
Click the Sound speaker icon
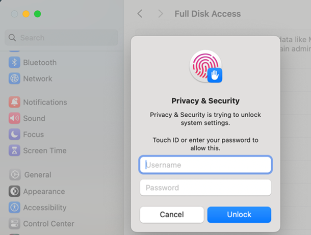[x=14, y=118]
